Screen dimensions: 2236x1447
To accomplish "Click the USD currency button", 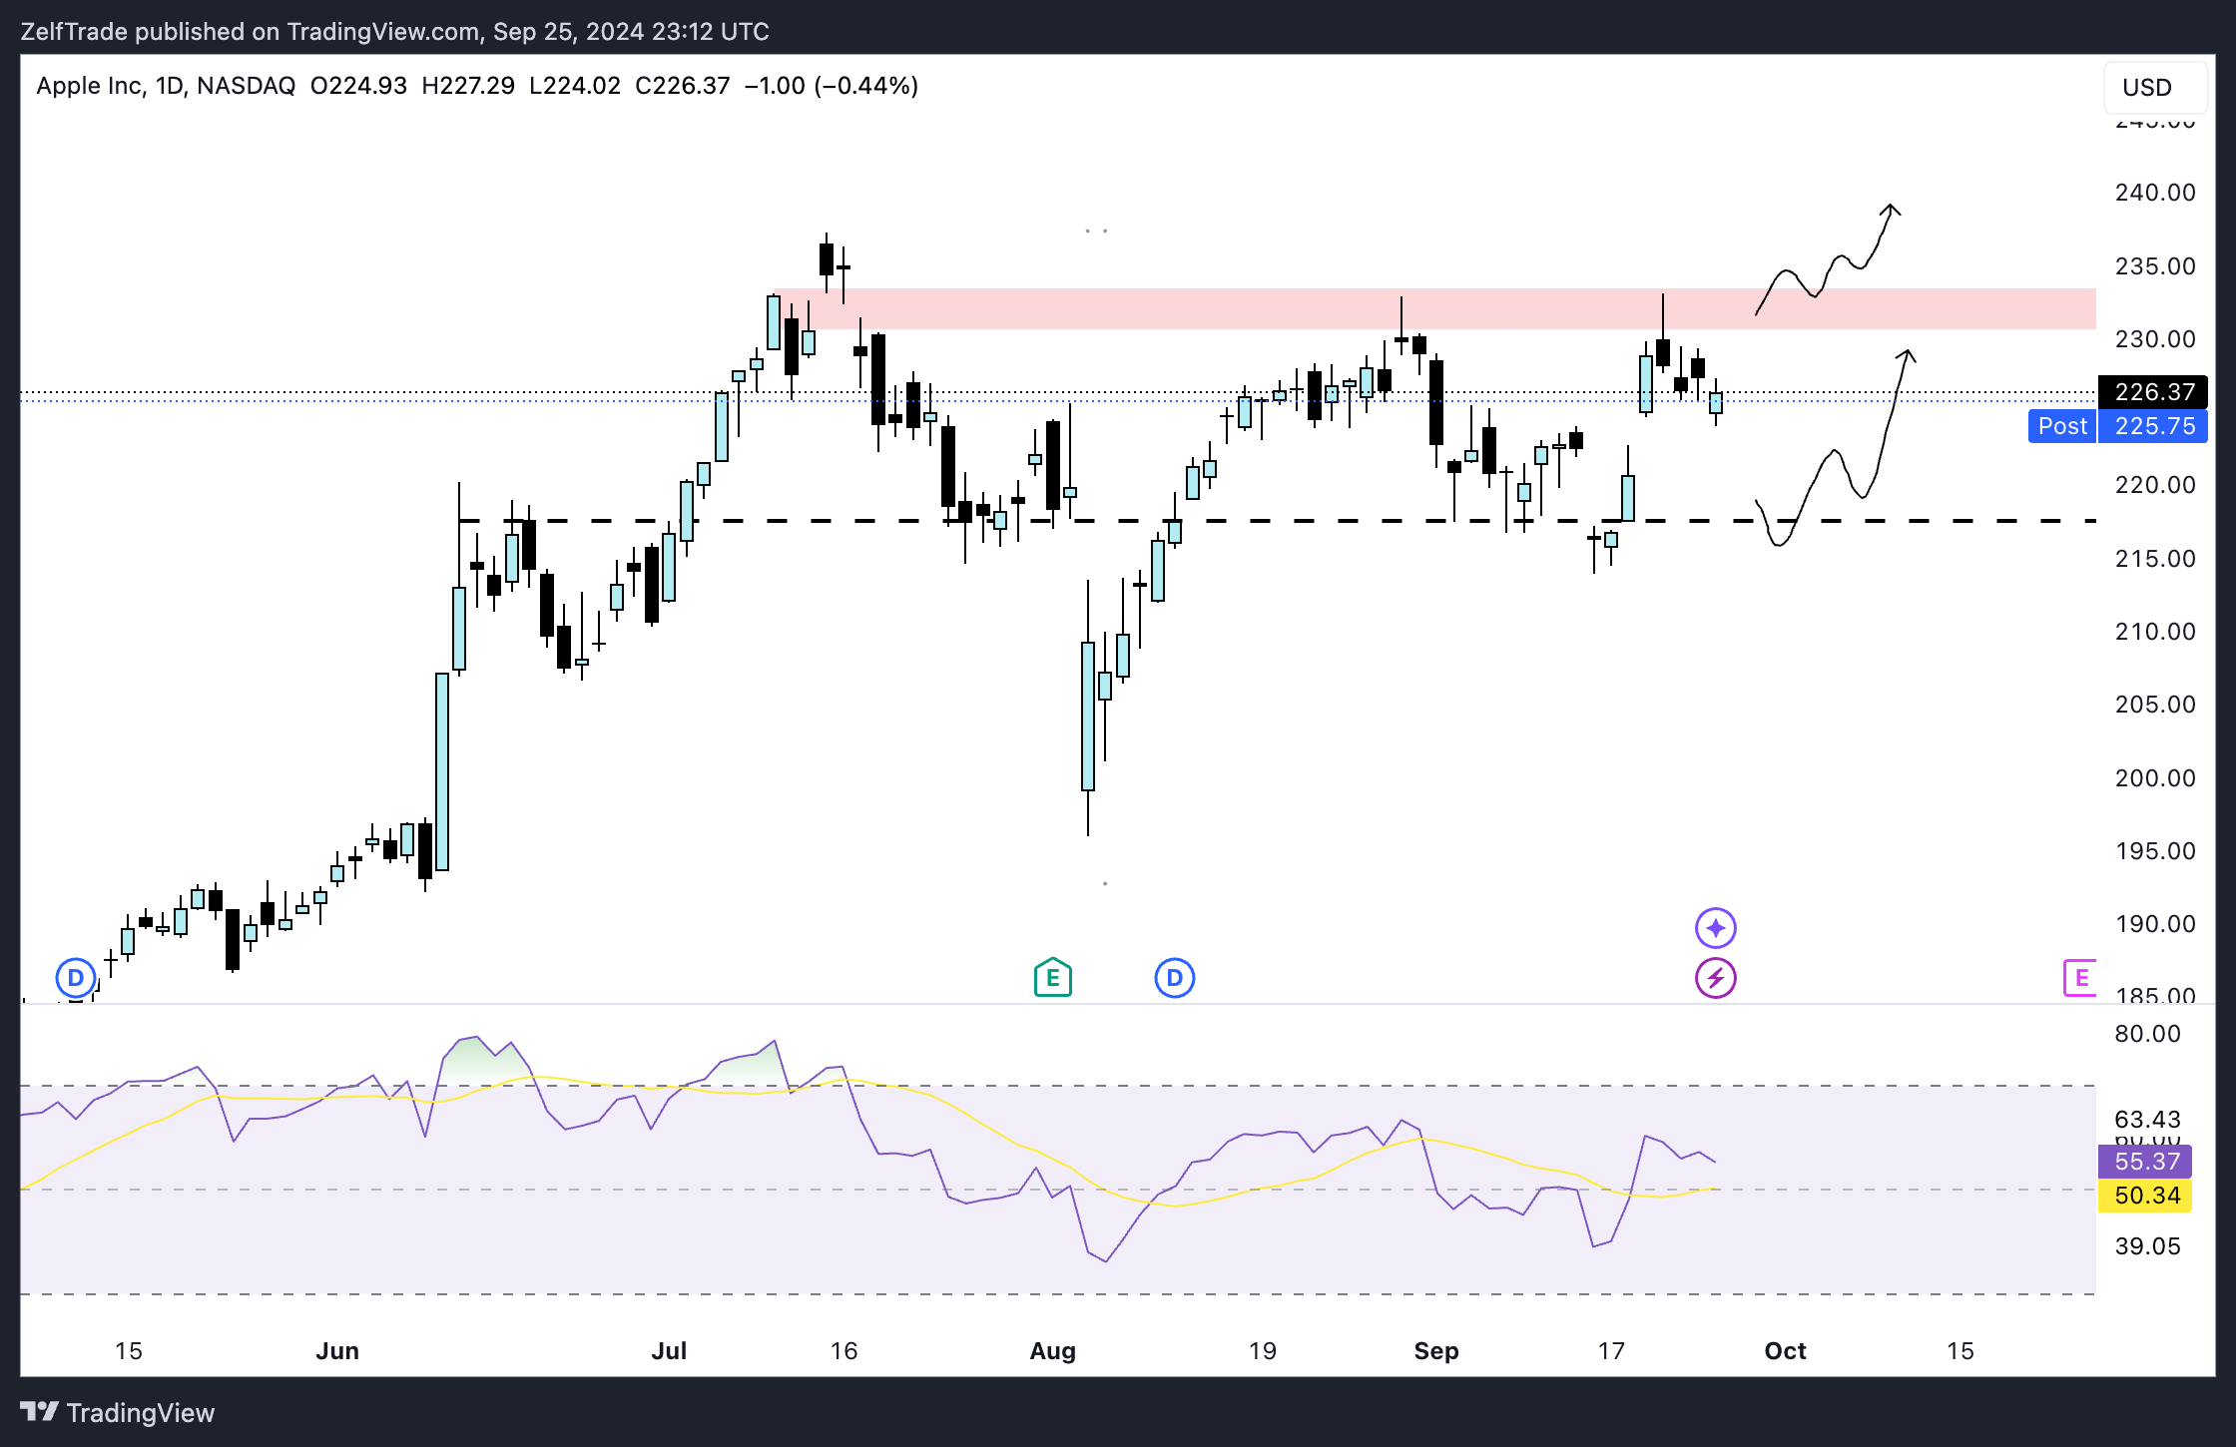I will pyautogui.click(x=2154, y=87).
